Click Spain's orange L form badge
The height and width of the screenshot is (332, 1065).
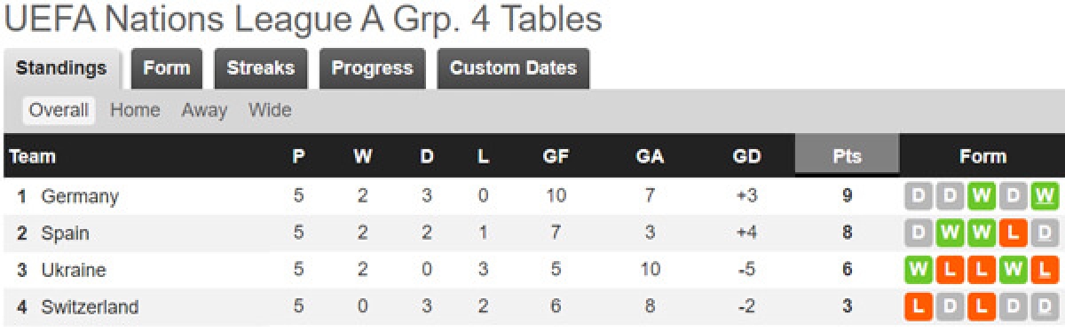pyautogui.click(x=1013, y=233)
